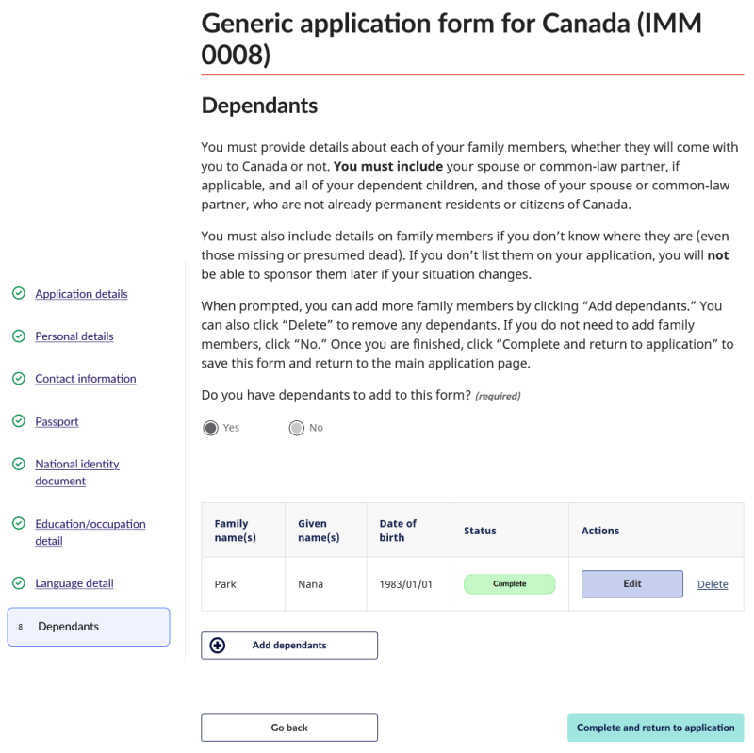The image size is (754, 753).
Task: Select the Yes radio button
Action: point(210,428)
